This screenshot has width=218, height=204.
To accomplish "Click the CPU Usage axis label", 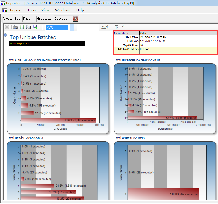I will [61, 129].
